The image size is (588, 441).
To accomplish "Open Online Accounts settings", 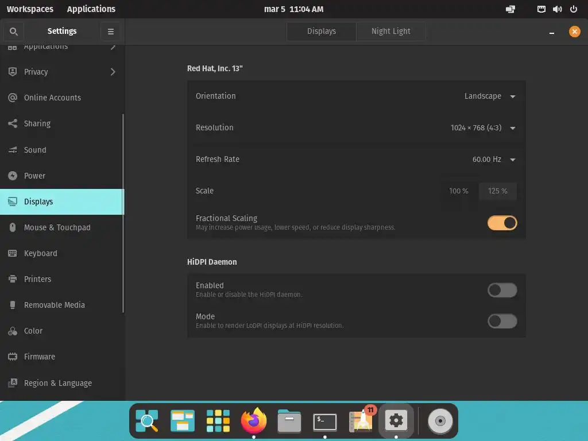I will pyautogui.click(x=62, y=98).
